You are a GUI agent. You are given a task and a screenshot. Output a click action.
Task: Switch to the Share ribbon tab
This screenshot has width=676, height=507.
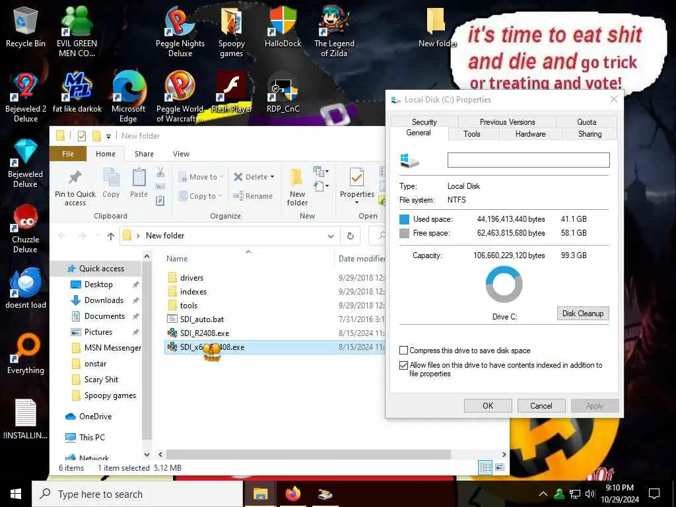pos(144,154)
